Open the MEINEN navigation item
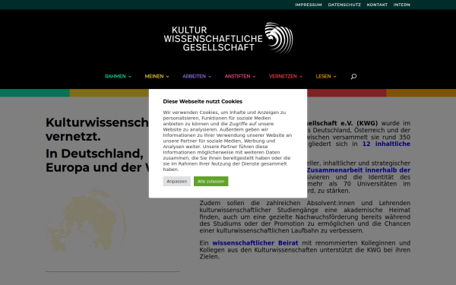 point(154,77)
